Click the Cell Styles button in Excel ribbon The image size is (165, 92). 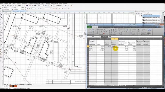click(127, 31)
